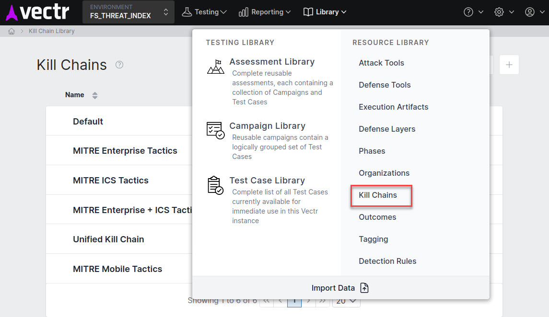Screen dimensions: 549x317
Task: Expand the Reporting menu chevron
Action: pos(288,12)
